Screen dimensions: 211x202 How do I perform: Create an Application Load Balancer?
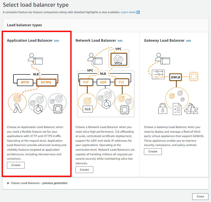[16, 165]
